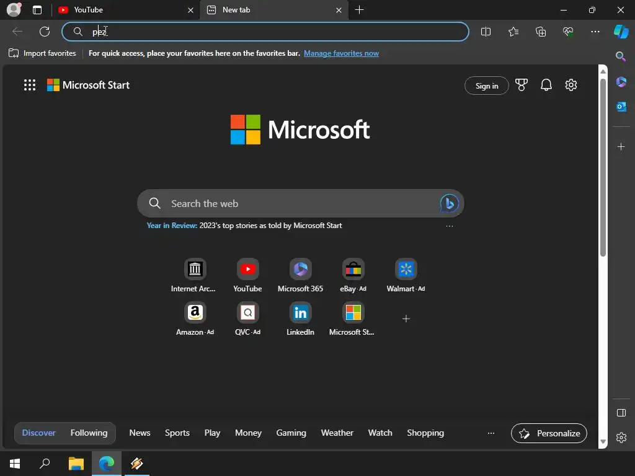Image resolution: width=635 pixels, height=476 pixels.
Task: Open the tab actions menu icon
Action: coord(37,10)
